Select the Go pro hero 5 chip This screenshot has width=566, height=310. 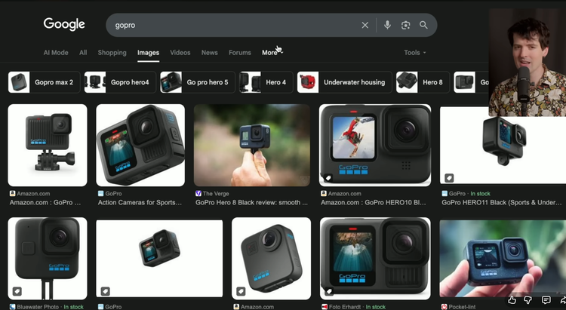(195, 82)
